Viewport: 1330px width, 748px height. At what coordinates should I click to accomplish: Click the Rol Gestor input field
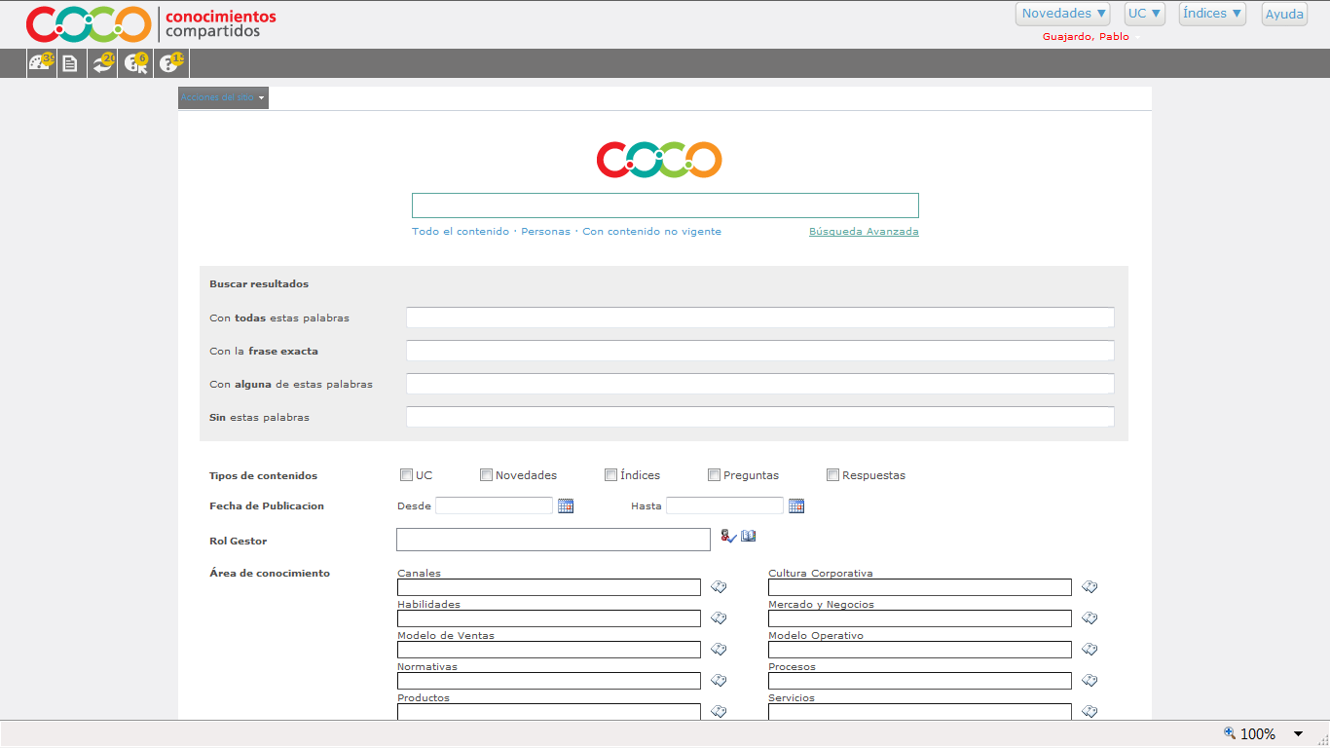[x=554, y=540]
